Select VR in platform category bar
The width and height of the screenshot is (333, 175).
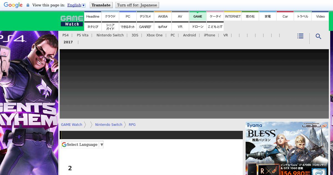click(x=226, y=35)
